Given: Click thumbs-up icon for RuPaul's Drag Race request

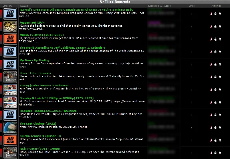Looking at the screenshot, I should click(215, 14).
